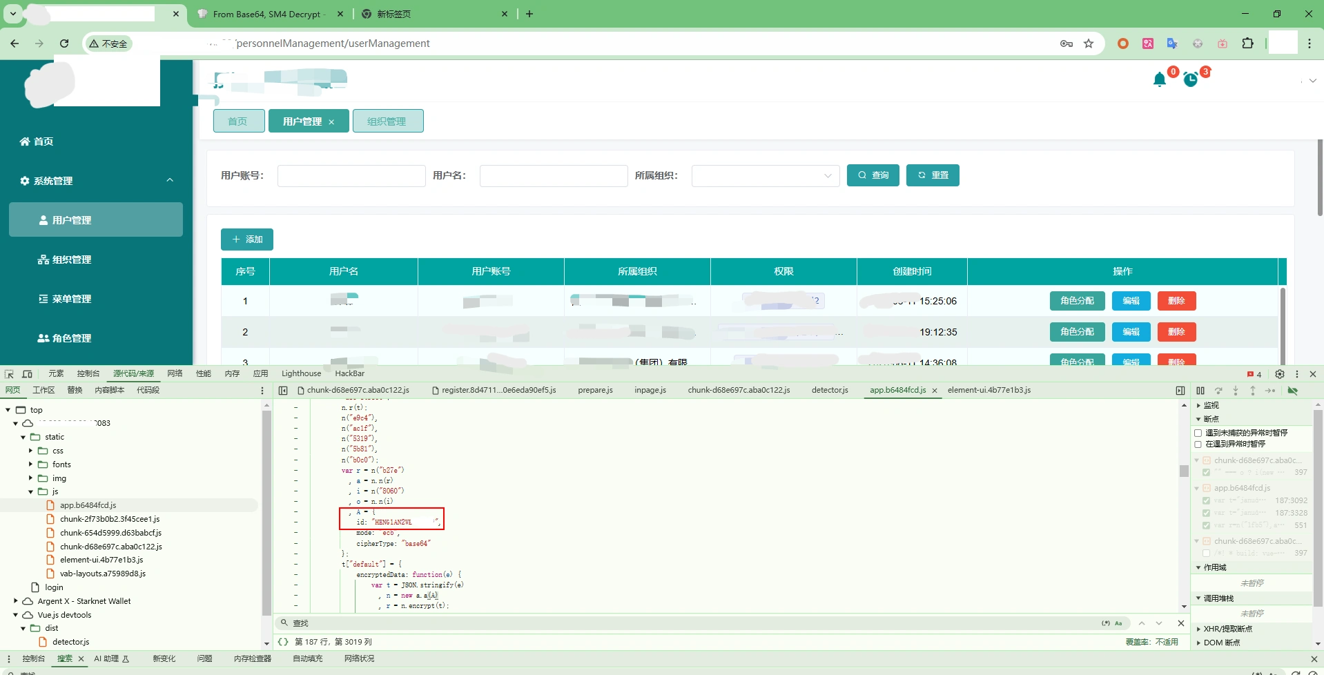
Task: Click the pause script execution icon
Action: point(1200,391)
